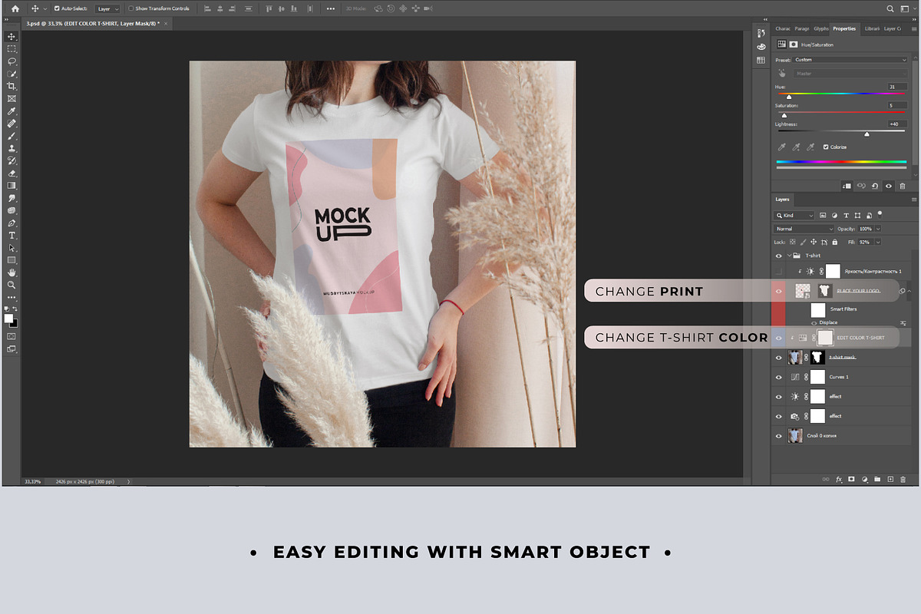The image size is (921, 614).
Task: Select the Clone Stamp tool
Action: point(12,148)
